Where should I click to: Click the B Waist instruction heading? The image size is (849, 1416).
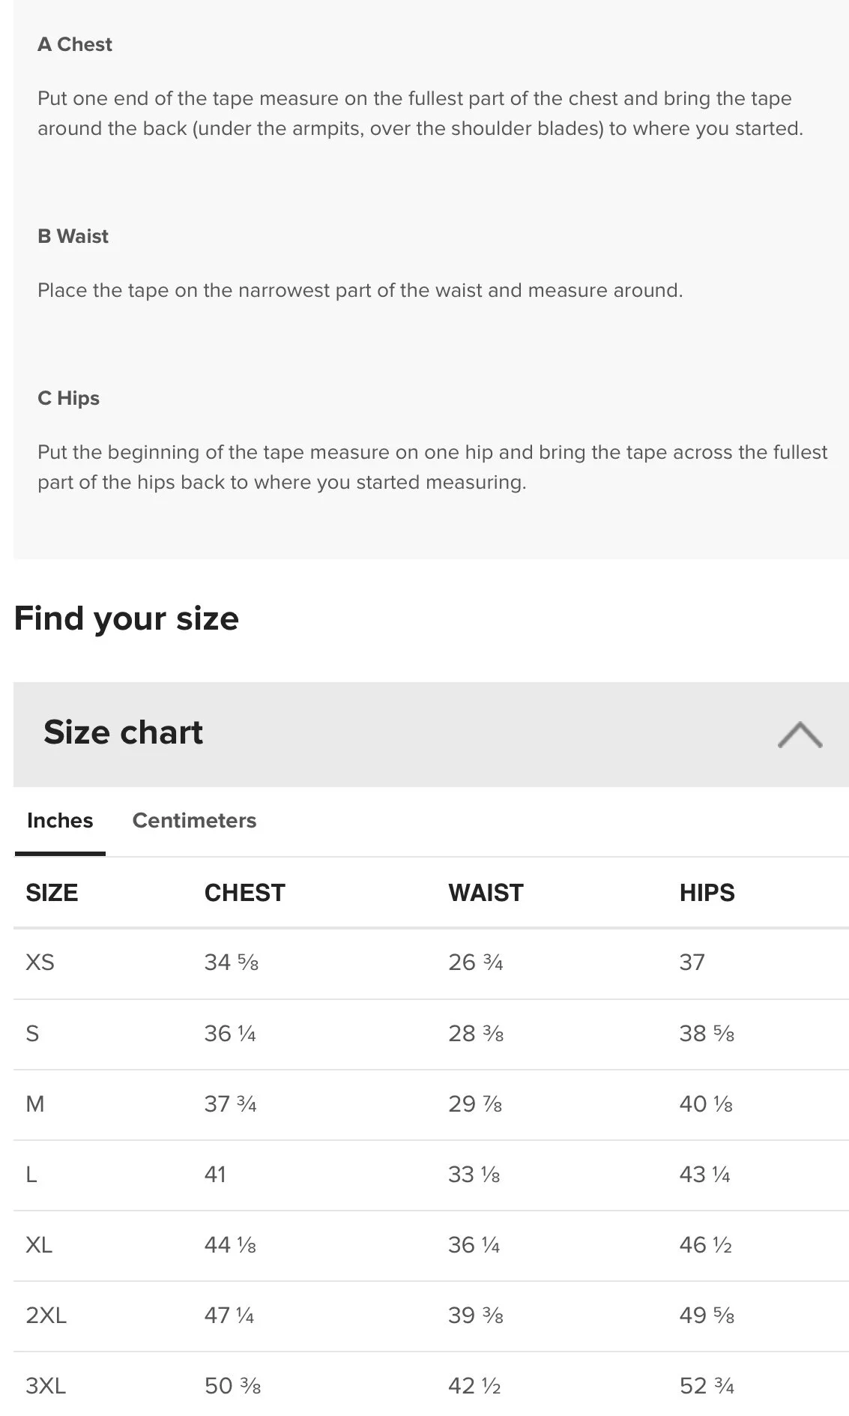click(73, 237)
